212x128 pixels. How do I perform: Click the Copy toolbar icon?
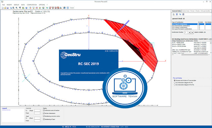coord(11,8)
